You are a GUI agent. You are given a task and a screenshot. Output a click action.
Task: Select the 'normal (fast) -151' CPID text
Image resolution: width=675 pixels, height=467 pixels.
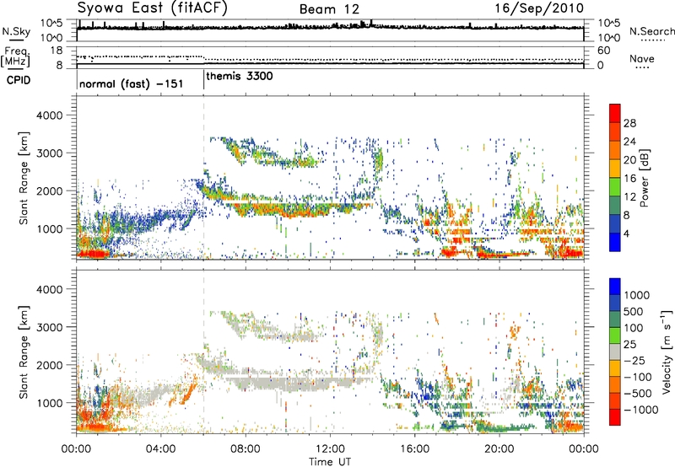[132, 83]
